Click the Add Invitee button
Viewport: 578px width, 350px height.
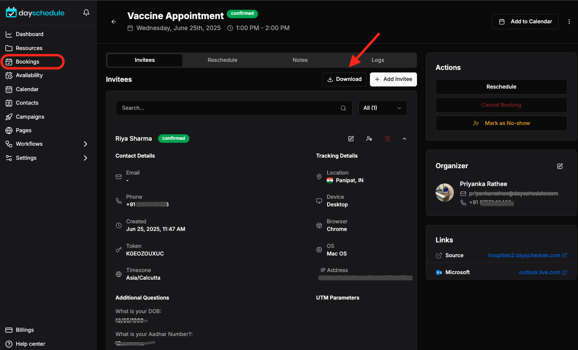393,79
